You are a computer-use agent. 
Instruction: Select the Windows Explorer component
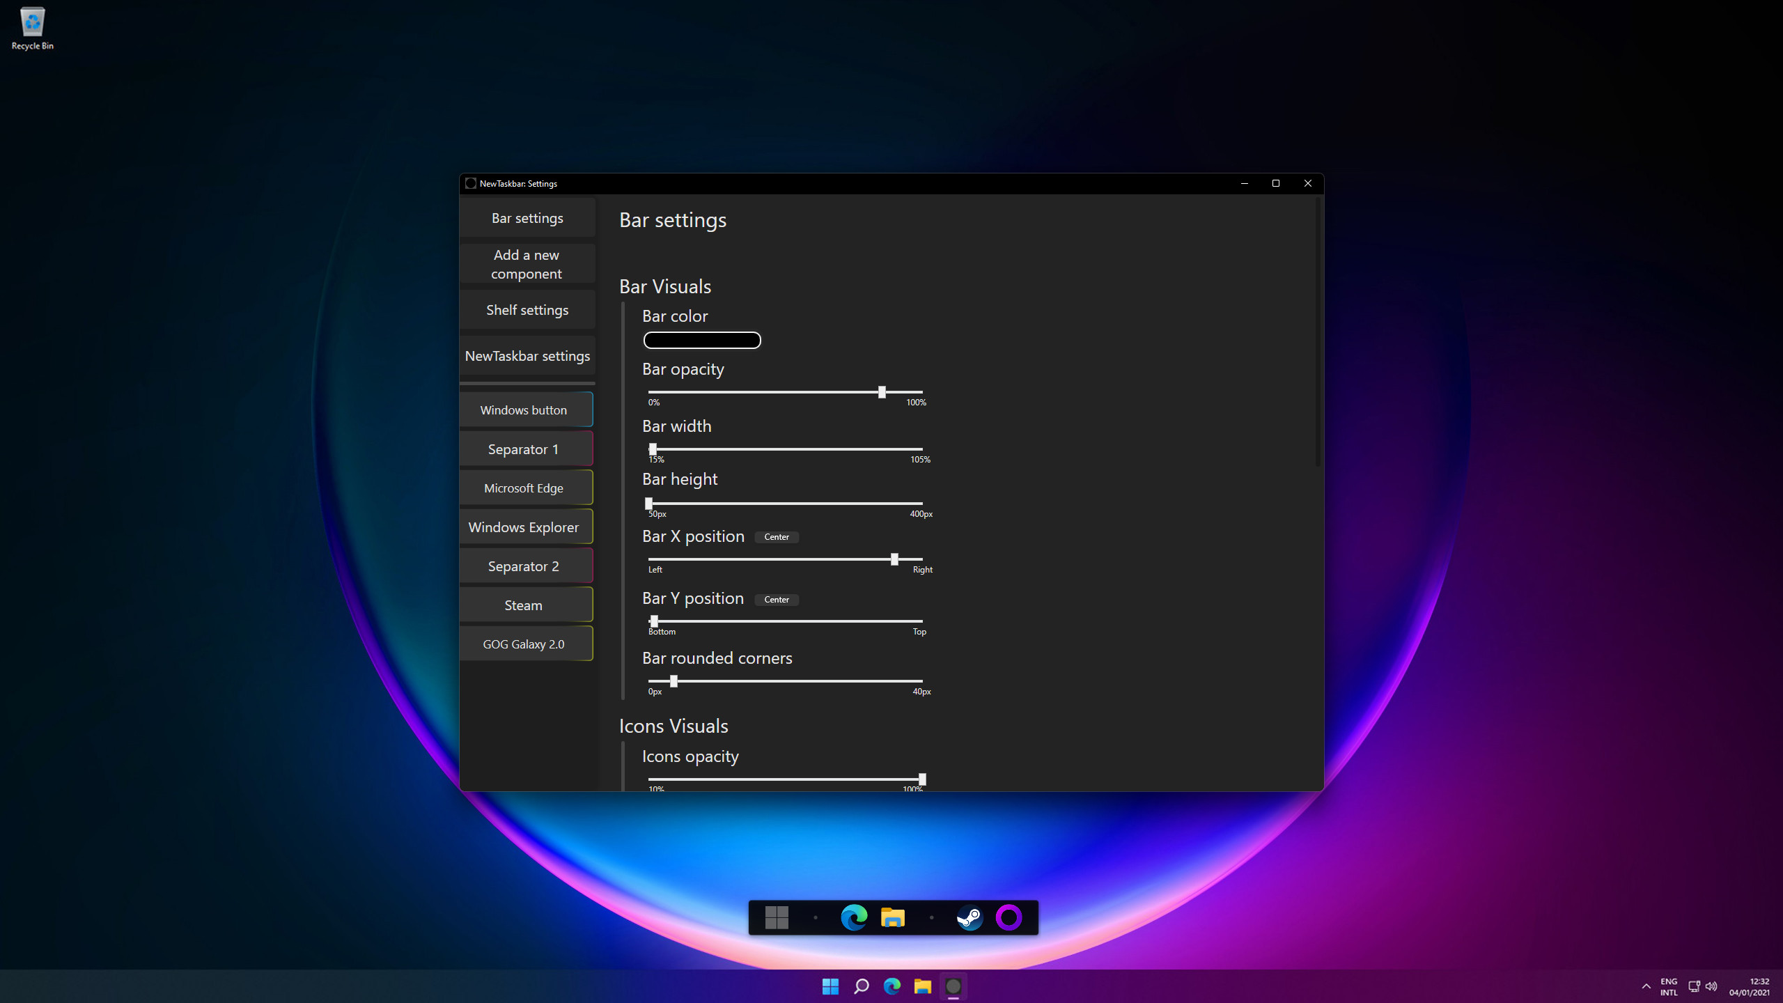pyautogui.click(x=527, y=527)
